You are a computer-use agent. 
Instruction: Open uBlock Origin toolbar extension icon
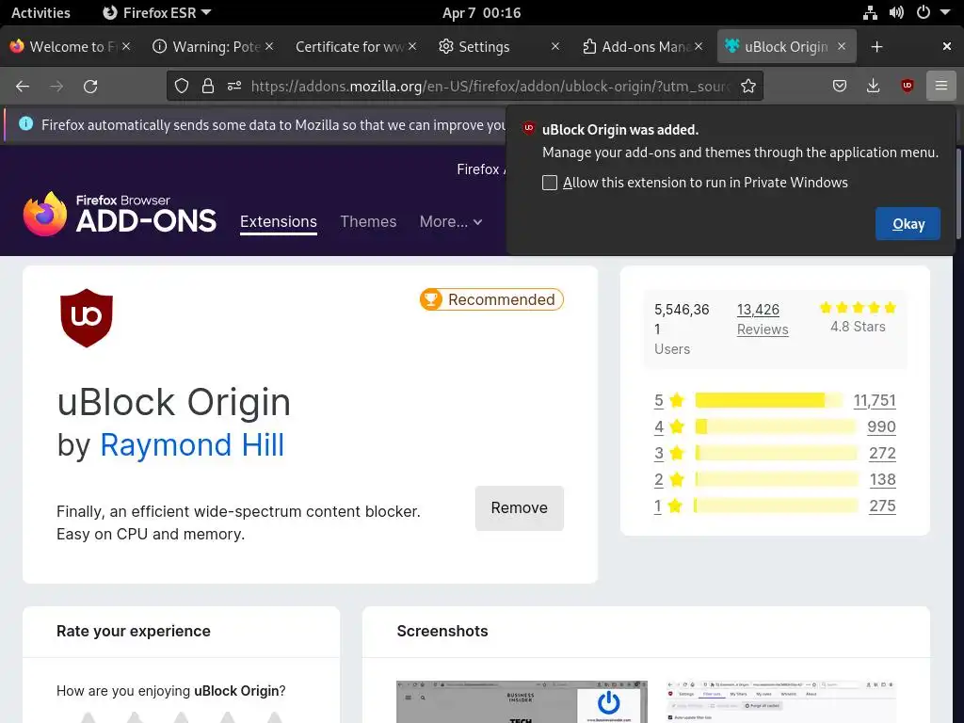tap(907, 86)
